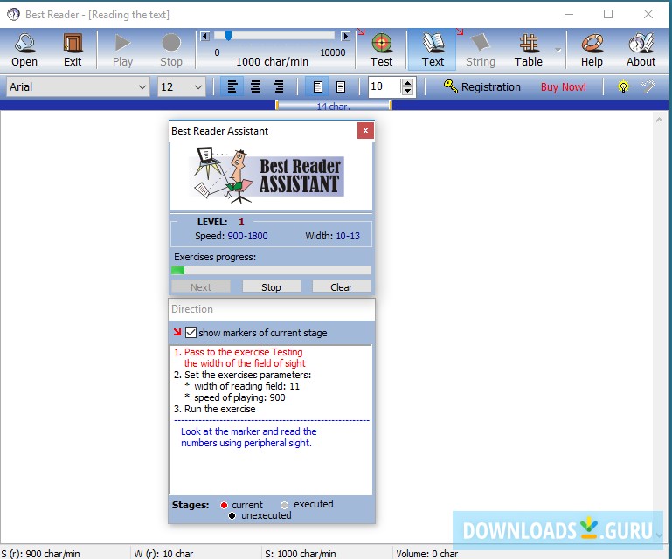Click step 3 Run the exercise
Screen dimensions: 672x559
point(215,409)
